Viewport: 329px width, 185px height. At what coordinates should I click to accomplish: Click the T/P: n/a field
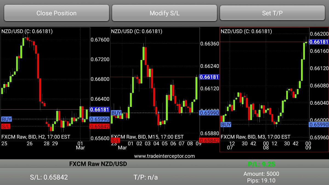(146, 177)
